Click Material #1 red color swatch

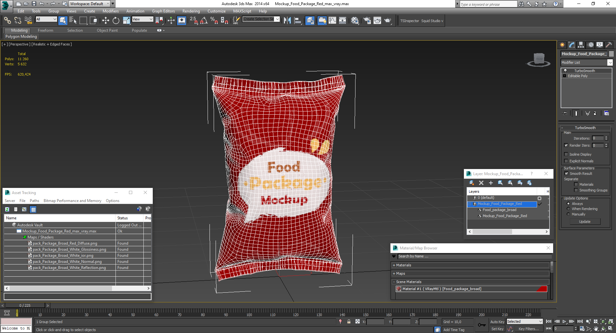coord(542,289)
